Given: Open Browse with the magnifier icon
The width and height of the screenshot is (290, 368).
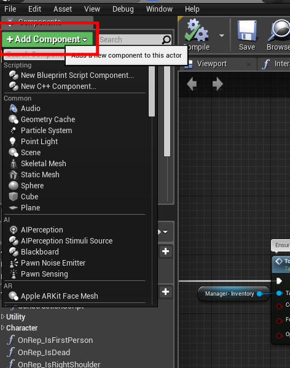Looking at the screenshot, I should tap(280, 31).
